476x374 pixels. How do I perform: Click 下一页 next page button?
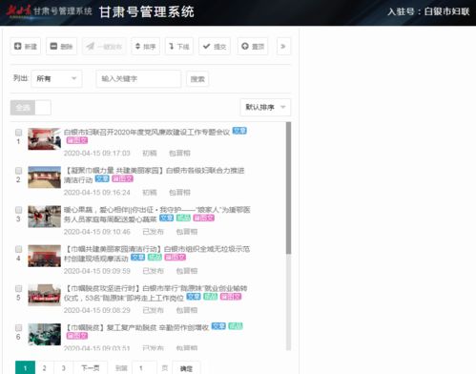[x=91, y=368]
